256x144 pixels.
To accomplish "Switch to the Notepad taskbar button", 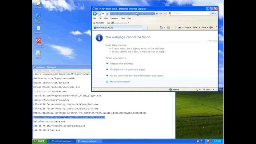I will 89,141.
